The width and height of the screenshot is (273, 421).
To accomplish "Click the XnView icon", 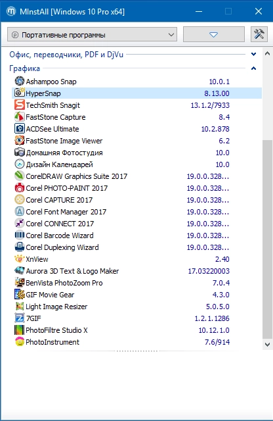I will pyautogui.click(x=19, y=259).
